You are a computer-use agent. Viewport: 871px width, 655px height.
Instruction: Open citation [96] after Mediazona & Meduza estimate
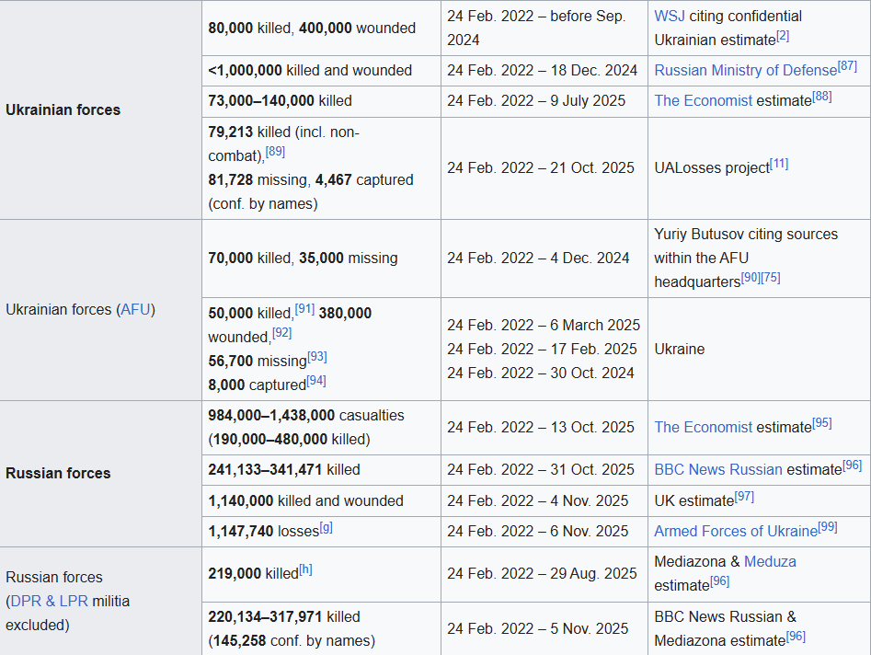719,581
